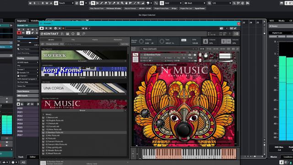The height and width of the screenshot is (165, 293).
Task: Click the Bamboo Flute snapshot camera icon
Action: (x=190, y=55)
